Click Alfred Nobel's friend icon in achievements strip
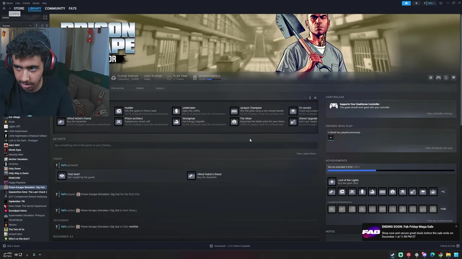Viewport: 462px width, 259px height. [x=61, y=122]
